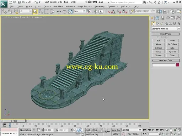This screenshot has width=182, height=136.
Task: Click the Box primitive button
Action: 159,40
